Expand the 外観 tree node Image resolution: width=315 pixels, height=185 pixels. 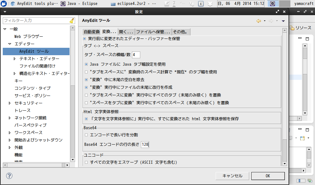point(10,148)
